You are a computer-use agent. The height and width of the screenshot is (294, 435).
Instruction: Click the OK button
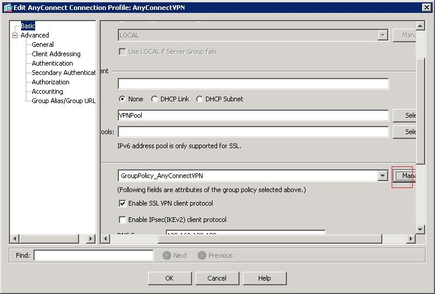[170, 278]
